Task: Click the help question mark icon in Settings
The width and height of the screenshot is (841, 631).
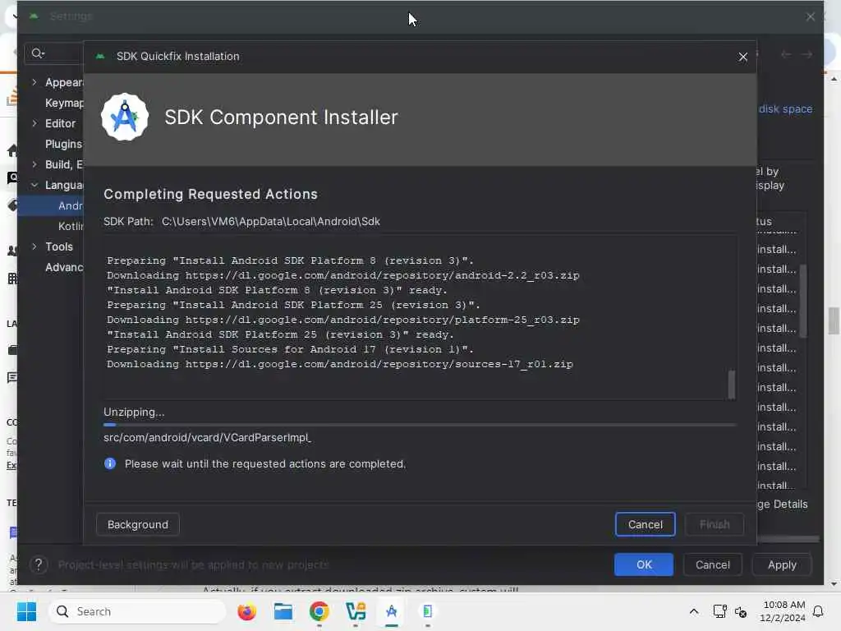Action: [39, 564]
